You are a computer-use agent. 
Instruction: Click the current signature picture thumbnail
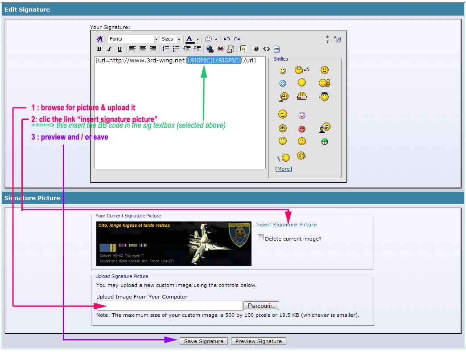(x=174, y=244)
